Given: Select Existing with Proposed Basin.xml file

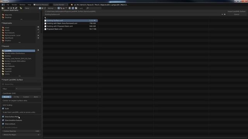Looking at the screenshot, I should click(x=71, y=26).
